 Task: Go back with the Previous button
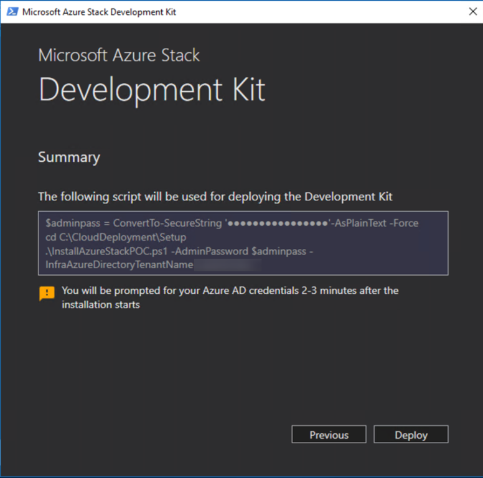tap(329, 435)
